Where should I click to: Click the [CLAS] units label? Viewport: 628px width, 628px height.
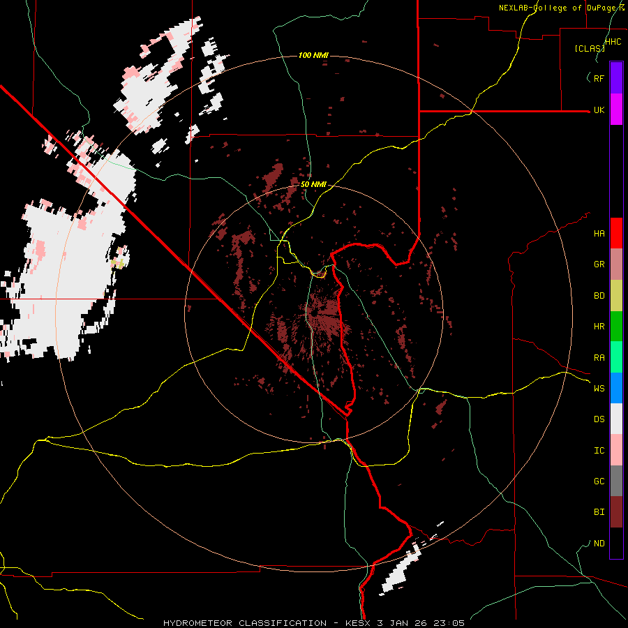tap(590, 48)
